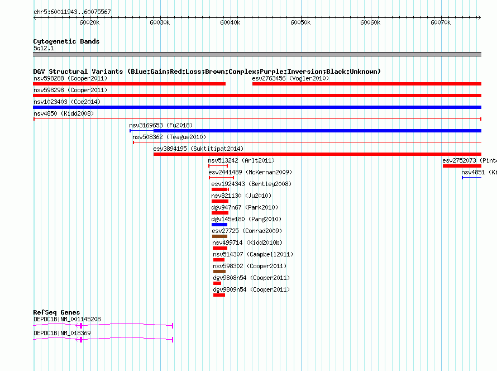
Task: Select the nsv499714 (Kidd2010b) label
Action: pos(247,242)
